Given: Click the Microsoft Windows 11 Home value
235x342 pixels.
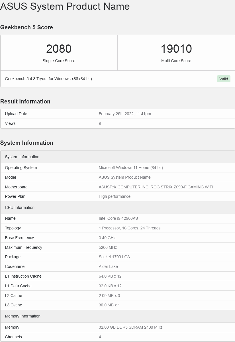Looking at the screenshot, I should coord(131,168).
